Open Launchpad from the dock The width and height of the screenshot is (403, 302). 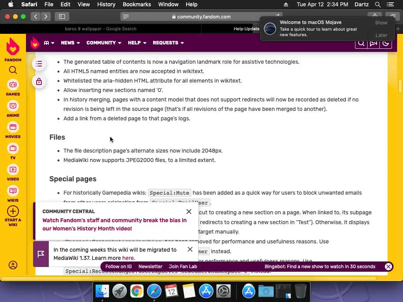(x=120, y=291)
